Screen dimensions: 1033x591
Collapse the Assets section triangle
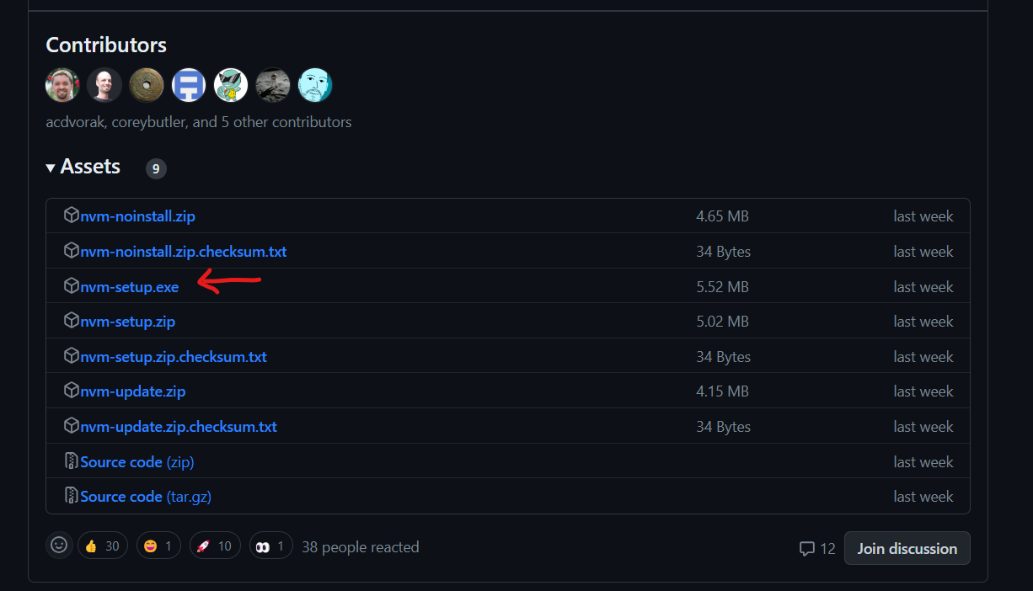[x=51, y=168]
